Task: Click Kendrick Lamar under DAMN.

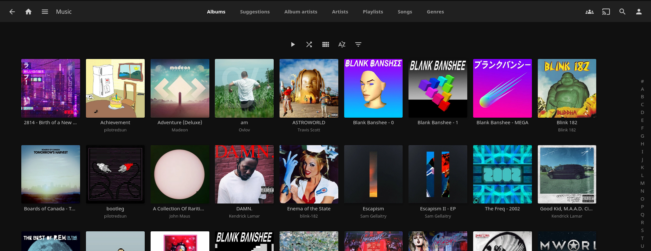Action: click(x=244, y=216)
